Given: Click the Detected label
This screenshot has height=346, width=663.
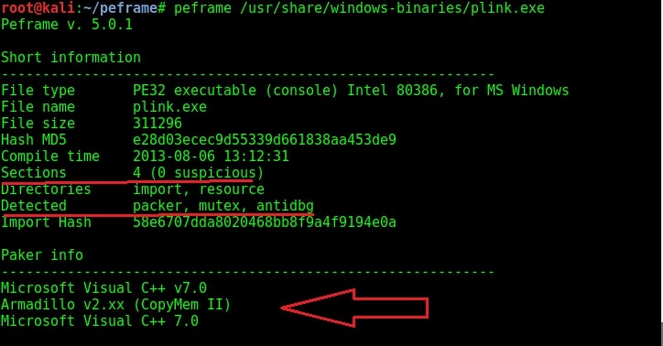Looking at the screenshot, I should (x=33, y=206).
